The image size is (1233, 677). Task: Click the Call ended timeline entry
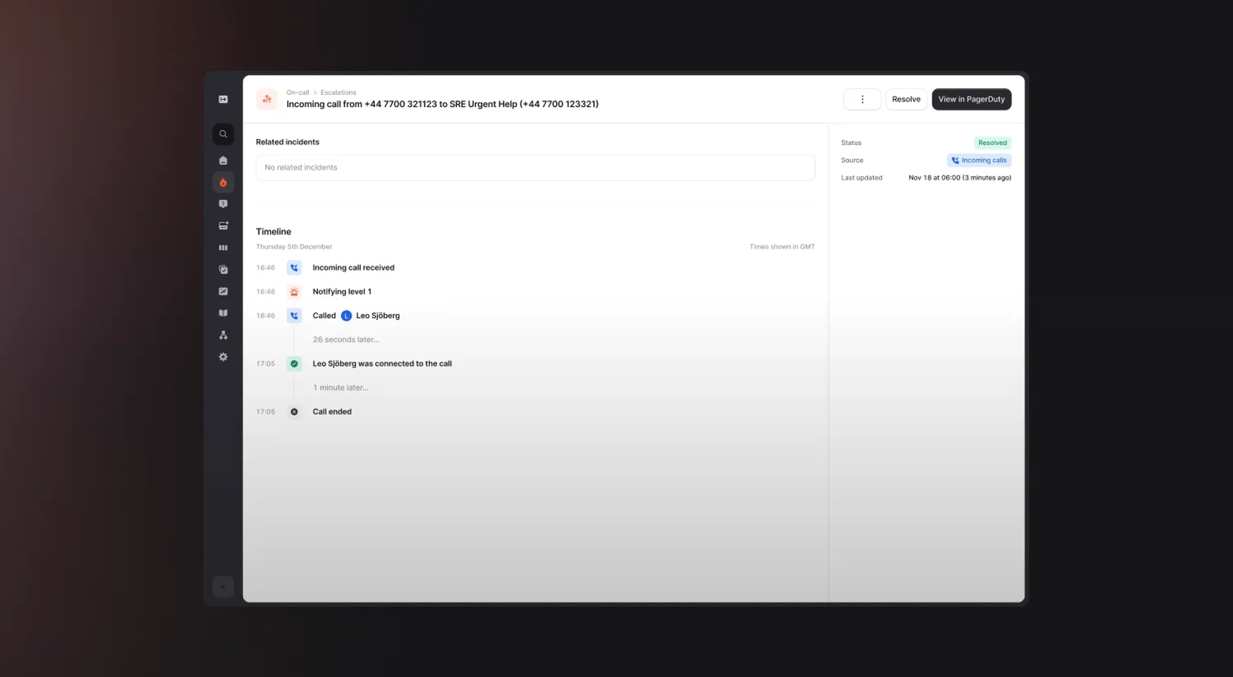[x=332, y=411]
